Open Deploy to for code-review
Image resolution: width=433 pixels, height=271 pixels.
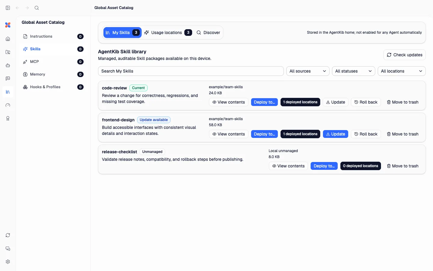point(264,102)
